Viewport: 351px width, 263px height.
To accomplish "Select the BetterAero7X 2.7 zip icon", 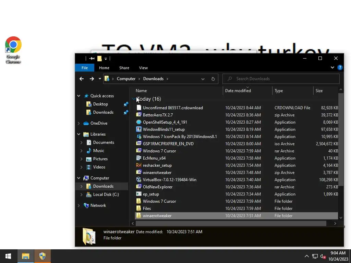I will tap(139, 115).
